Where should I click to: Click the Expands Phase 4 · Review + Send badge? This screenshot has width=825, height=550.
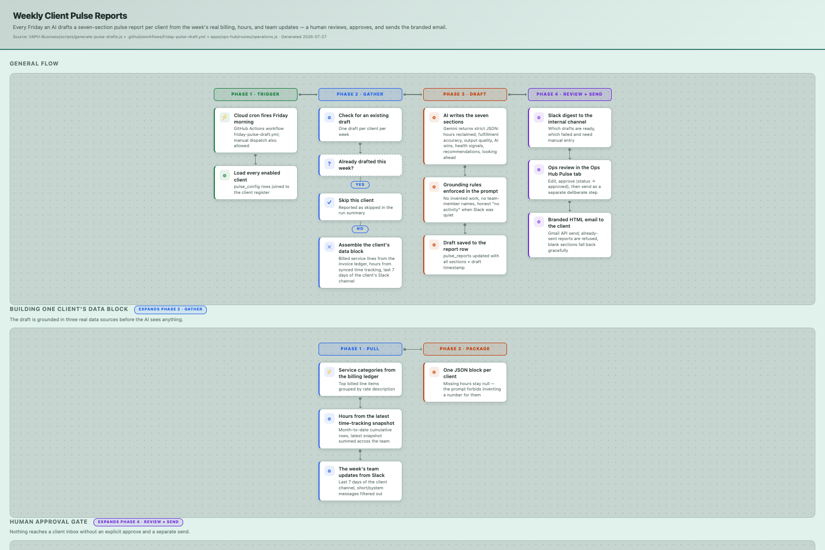pyautogui.click(x=139, y=522)
